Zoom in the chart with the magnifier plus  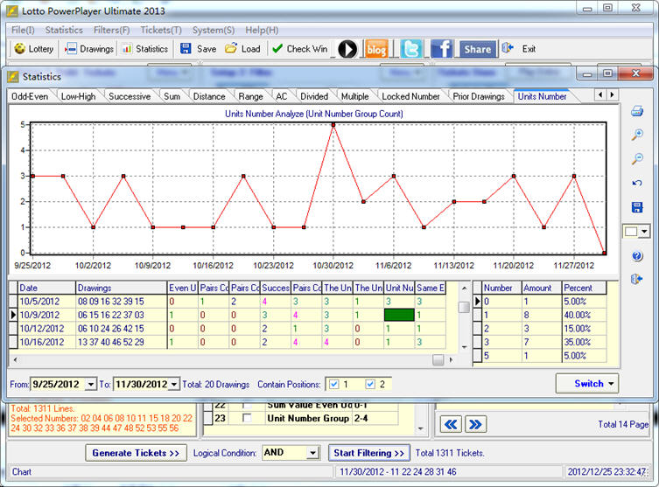637,135
